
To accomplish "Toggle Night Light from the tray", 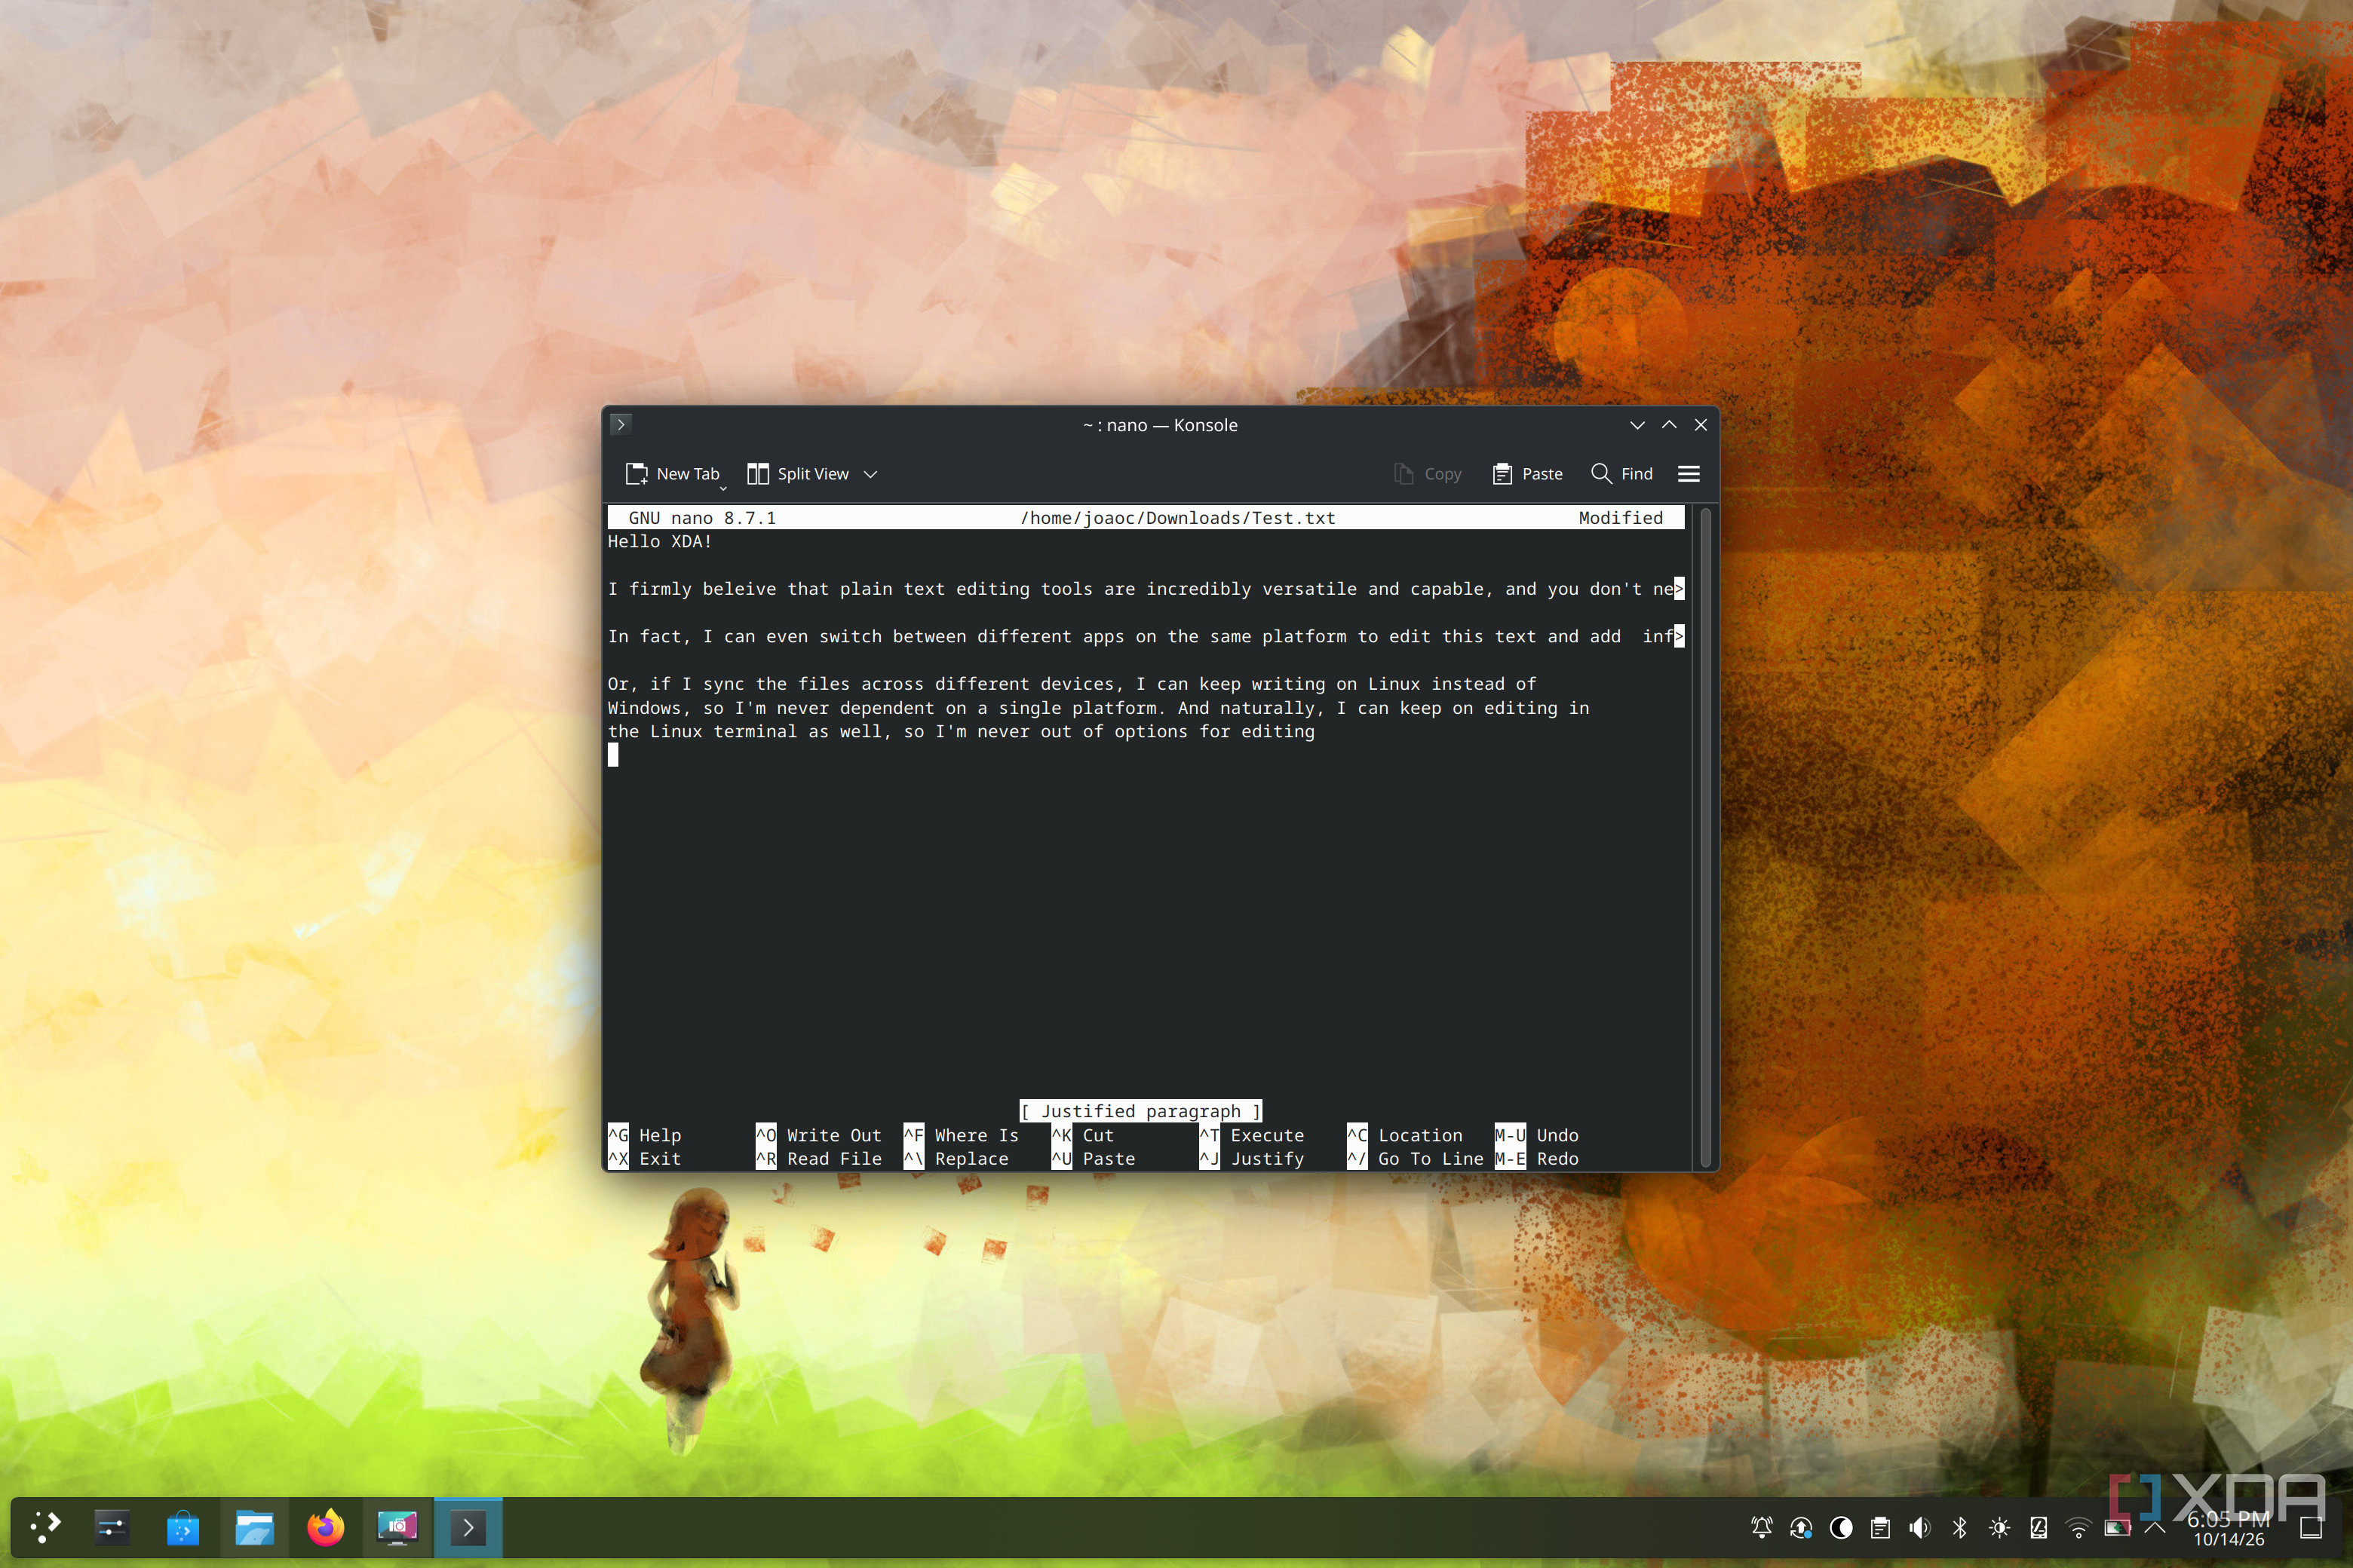I will 1841,1527.
